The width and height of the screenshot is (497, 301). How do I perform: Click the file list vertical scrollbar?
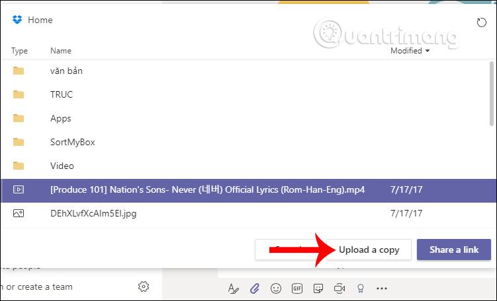(x=492, y=94)
